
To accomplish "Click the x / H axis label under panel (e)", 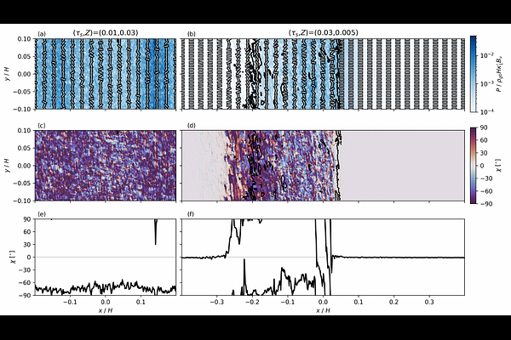I will [x=105, y=310].
